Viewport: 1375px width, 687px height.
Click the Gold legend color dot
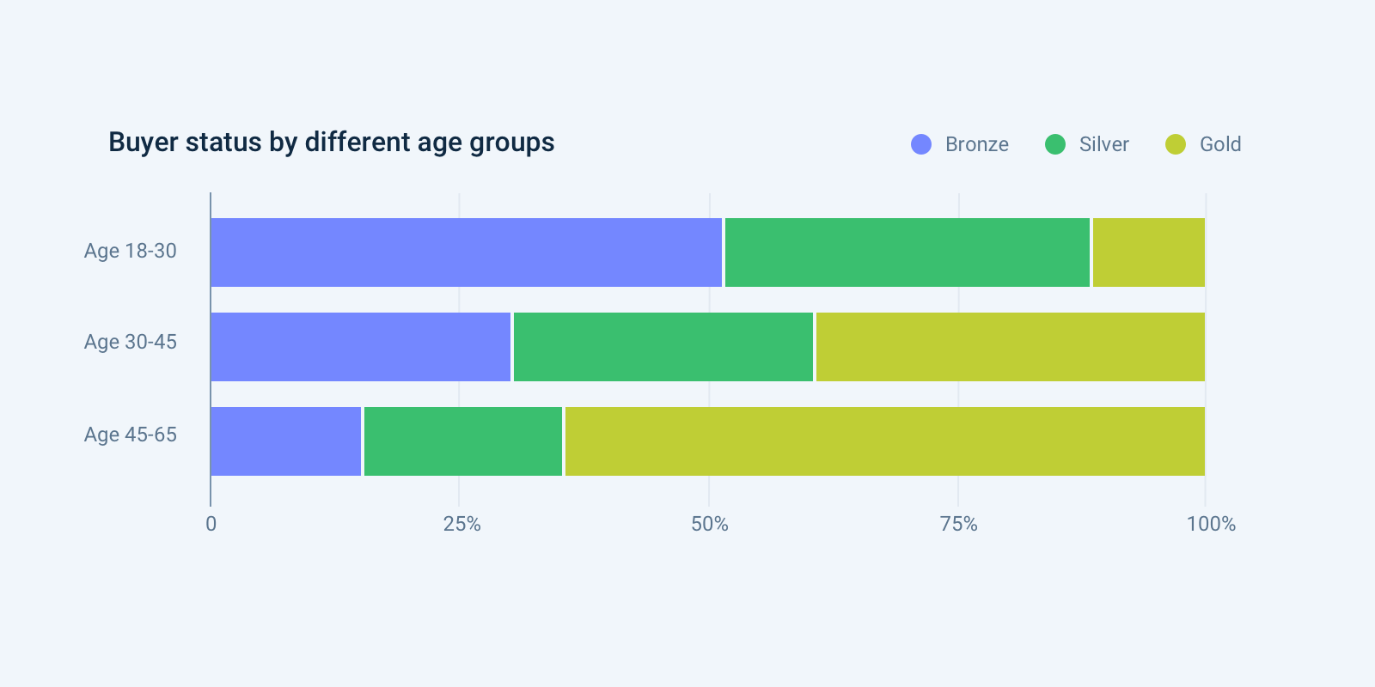(1176, 144)
